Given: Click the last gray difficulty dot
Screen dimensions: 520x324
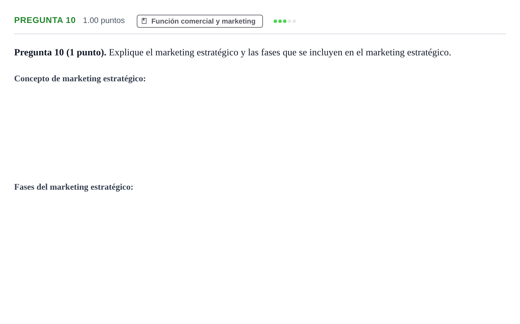Looking at the screenshot, I should [294, 21].
